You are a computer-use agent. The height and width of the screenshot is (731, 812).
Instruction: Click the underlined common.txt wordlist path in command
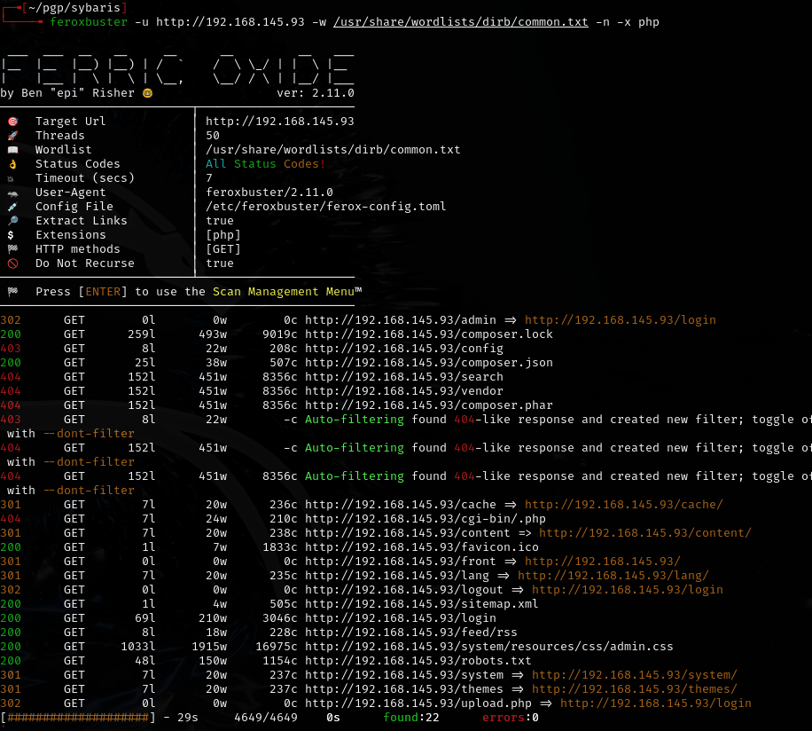tap(460, 21)
